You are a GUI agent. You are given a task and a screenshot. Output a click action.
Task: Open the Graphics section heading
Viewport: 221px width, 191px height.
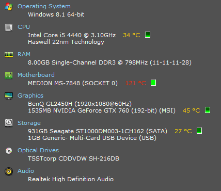point(30,95)
